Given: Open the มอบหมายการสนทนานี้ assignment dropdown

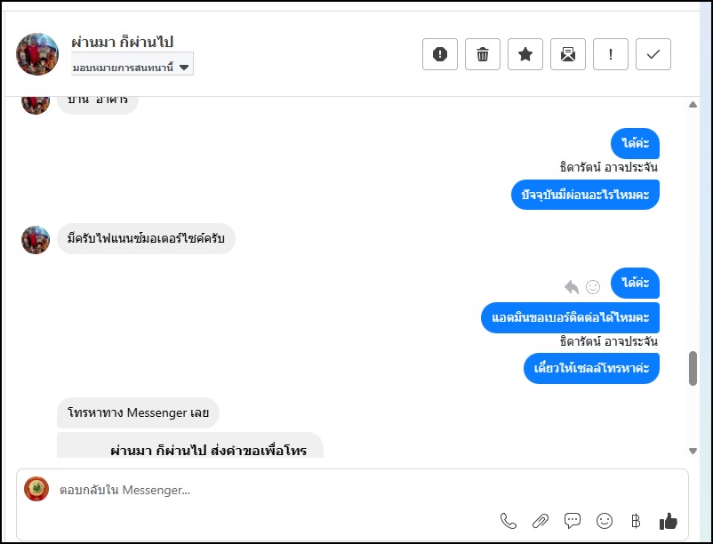Looking at the screenshot, I should pyautogui.click(x=132, y=66).
